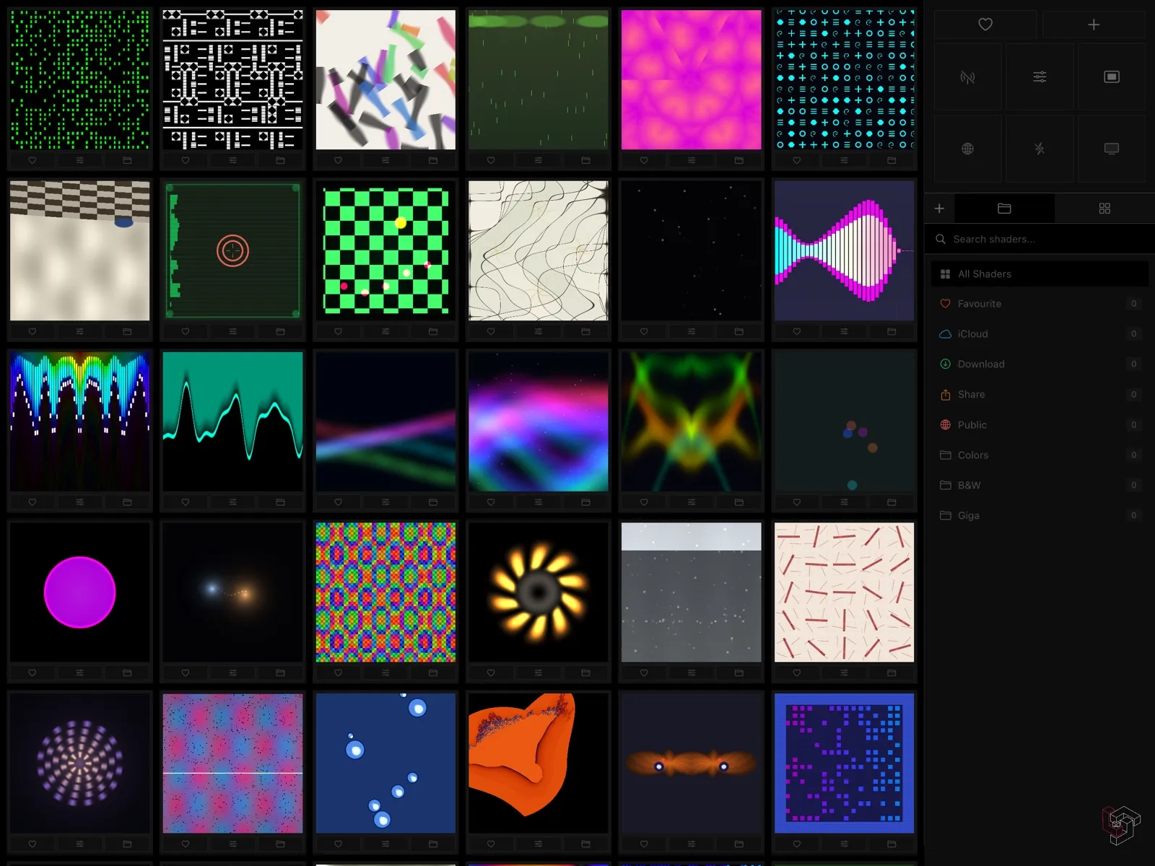Open the sliders settings icon
1155x866 pixels.
click(x=1039, y=76)
